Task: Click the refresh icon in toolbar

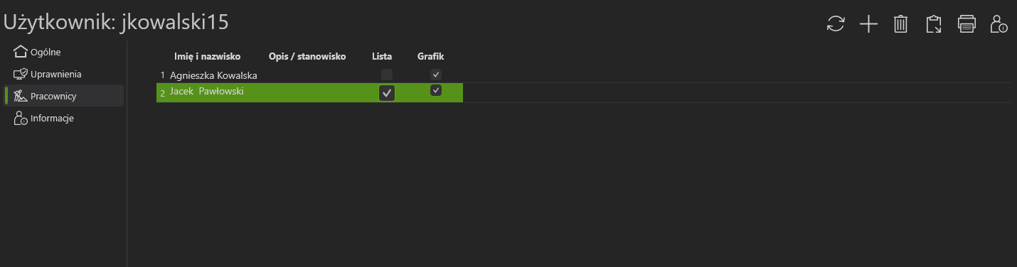Action: [x=836, y=24]
